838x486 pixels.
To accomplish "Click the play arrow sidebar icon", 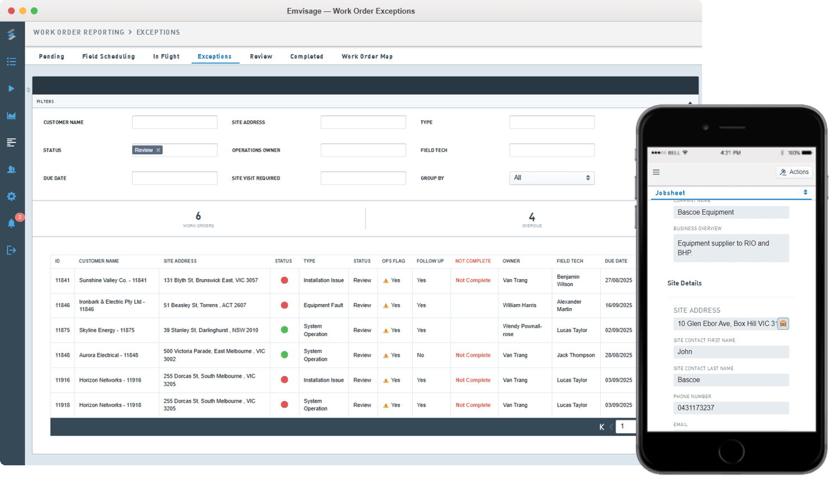I will [x=11, y=88].
